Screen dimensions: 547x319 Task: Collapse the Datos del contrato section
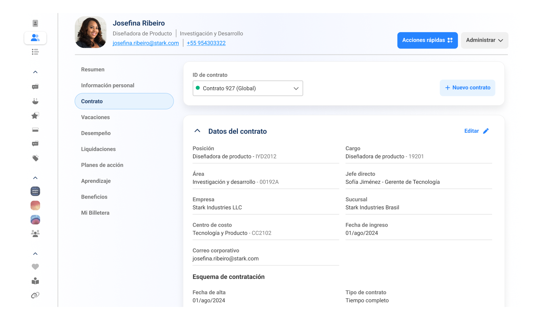tap(197, 131)
